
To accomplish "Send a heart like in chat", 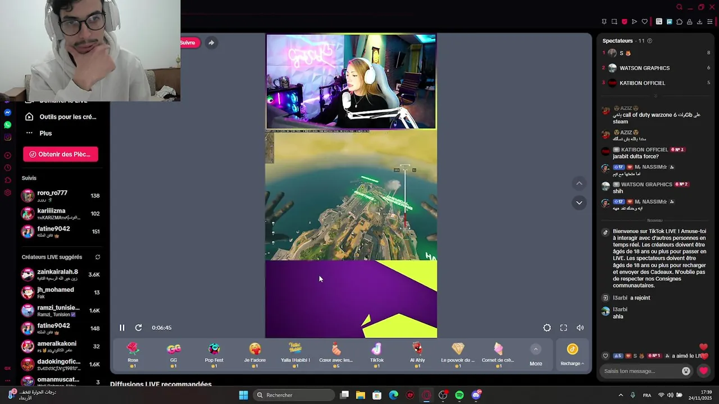I will 703,371.
